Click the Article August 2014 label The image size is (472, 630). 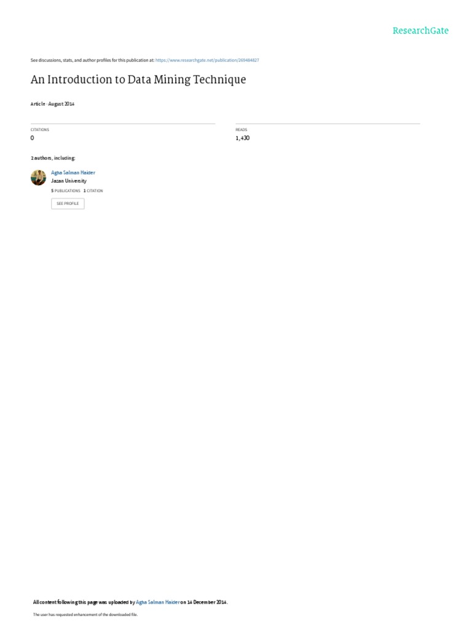pos(53,103)
